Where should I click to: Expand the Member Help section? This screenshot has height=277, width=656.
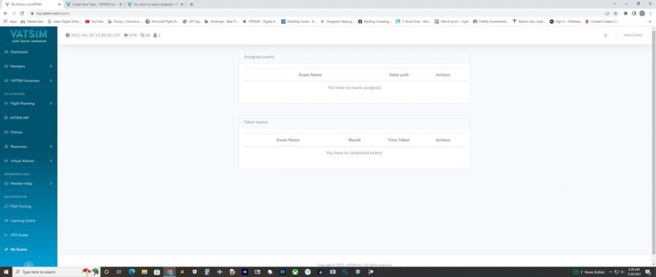28,183
